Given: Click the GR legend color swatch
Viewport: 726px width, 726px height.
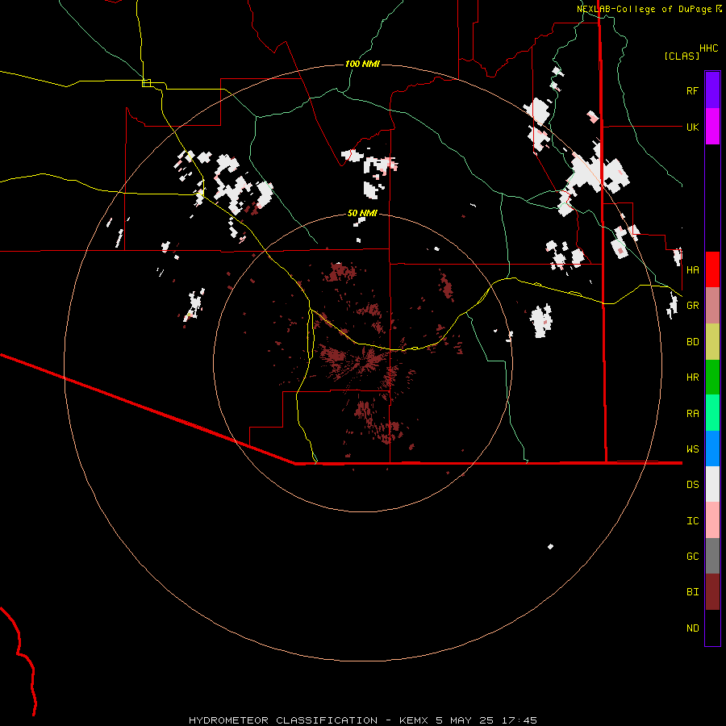Looking at the screenshot, I should (712, 305).
